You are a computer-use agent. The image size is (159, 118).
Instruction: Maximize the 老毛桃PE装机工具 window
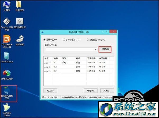pyautogui.click(x=107, y=32)
